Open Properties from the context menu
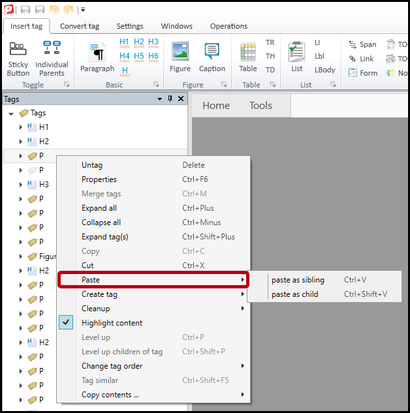Image resolution: width=410 pixels, height=413 pixels. [153, 179]
